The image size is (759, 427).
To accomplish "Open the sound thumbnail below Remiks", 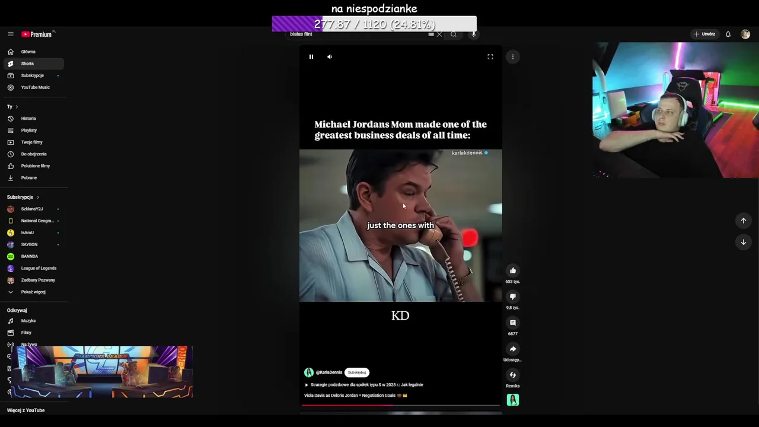I will [513, 400].
